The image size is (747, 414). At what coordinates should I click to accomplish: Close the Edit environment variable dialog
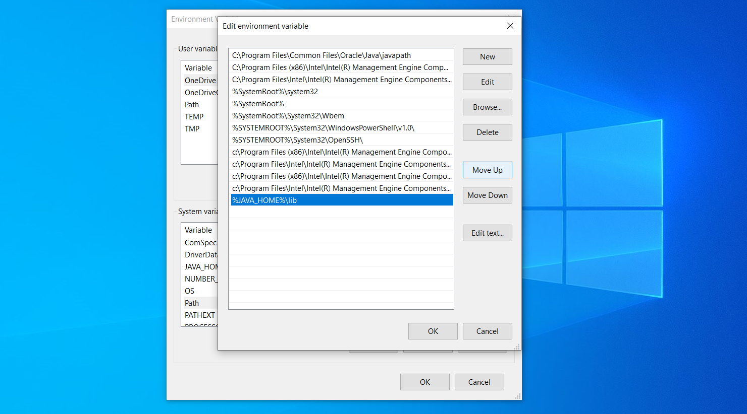tap(510, 26)
